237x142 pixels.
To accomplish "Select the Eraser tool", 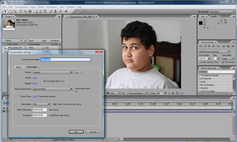I will pos(61,11).
